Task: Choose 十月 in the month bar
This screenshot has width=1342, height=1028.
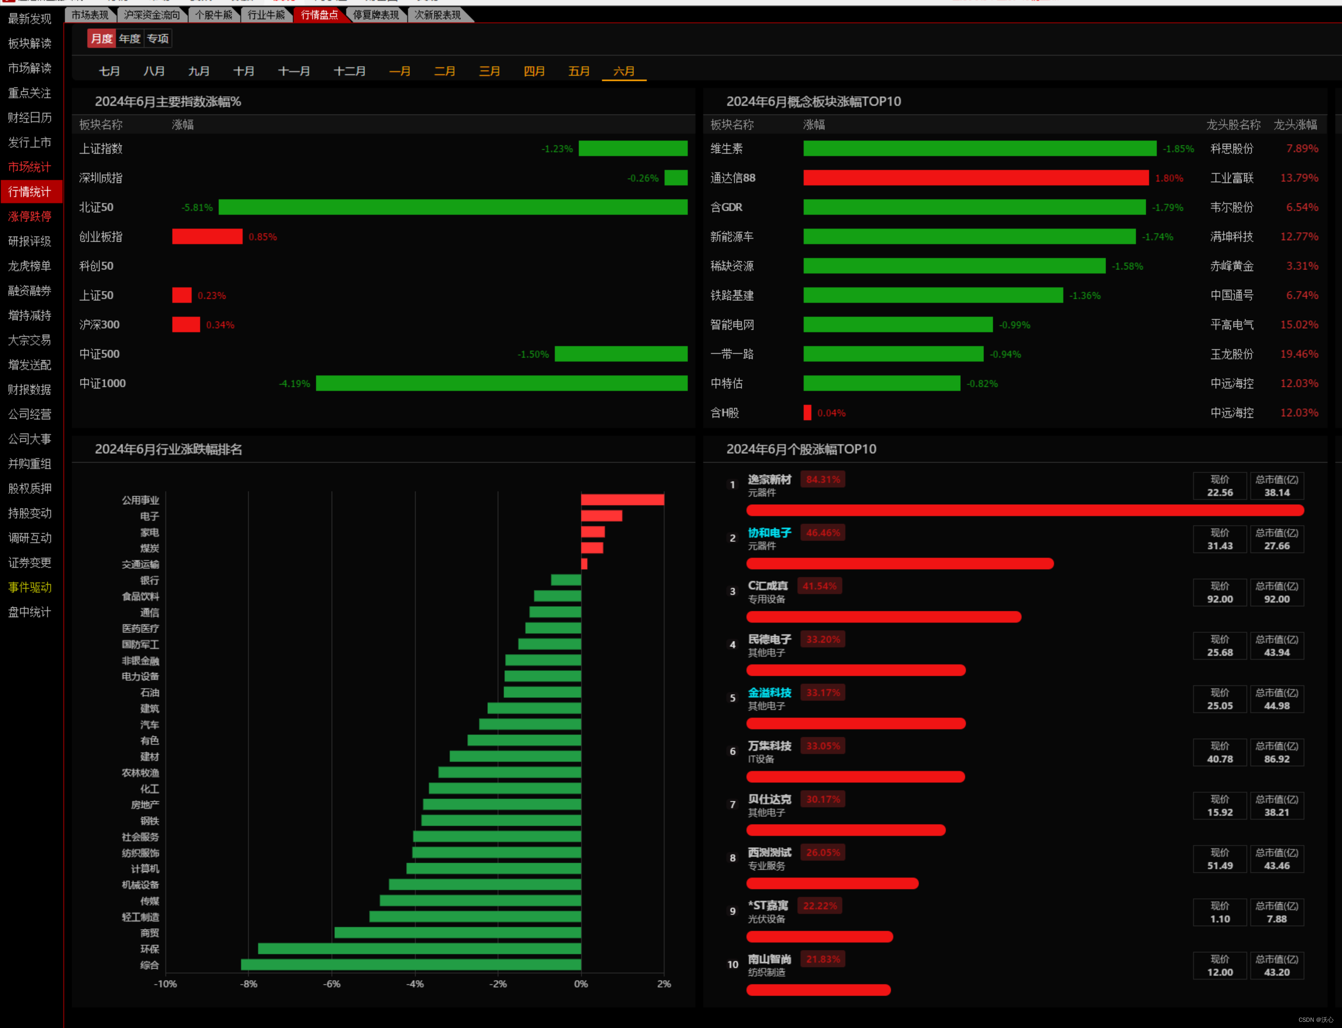Action: pyautogui.click(x=244, y=71)
